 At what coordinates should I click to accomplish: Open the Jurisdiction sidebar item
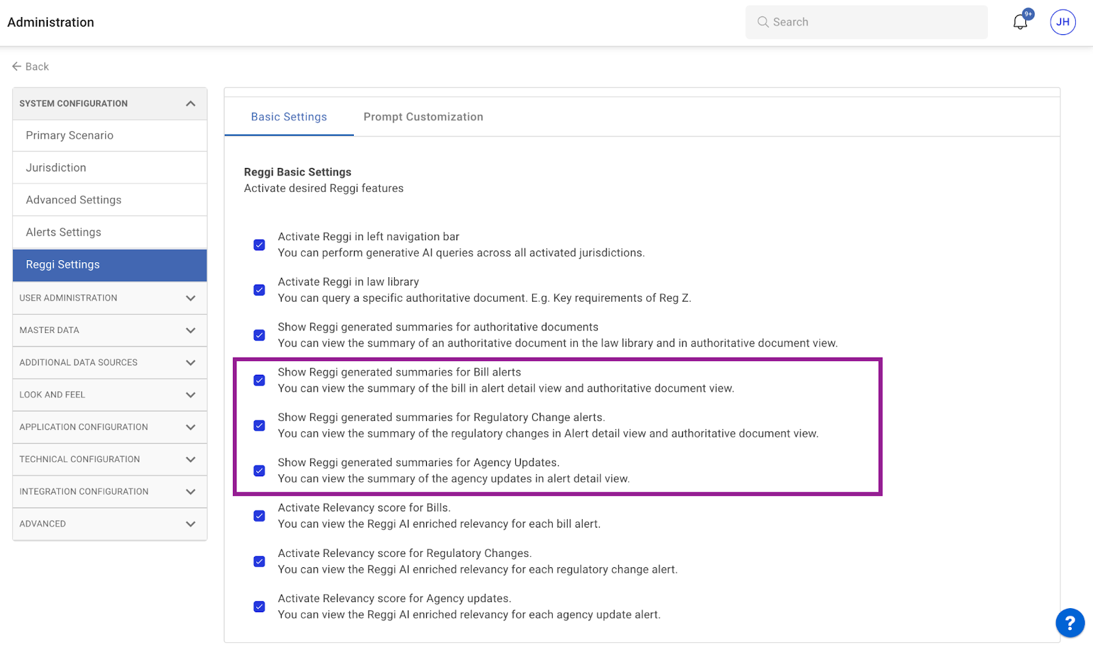point(56,167)
